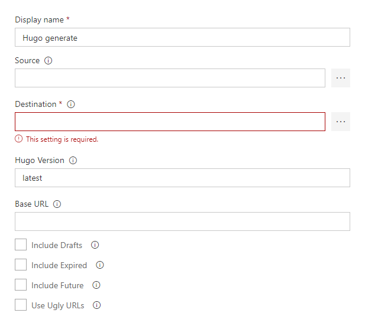The height and width of the screenshot is (326, 365).
Task: Click the 'Hugo Version' label text
Action: (40, 161)
